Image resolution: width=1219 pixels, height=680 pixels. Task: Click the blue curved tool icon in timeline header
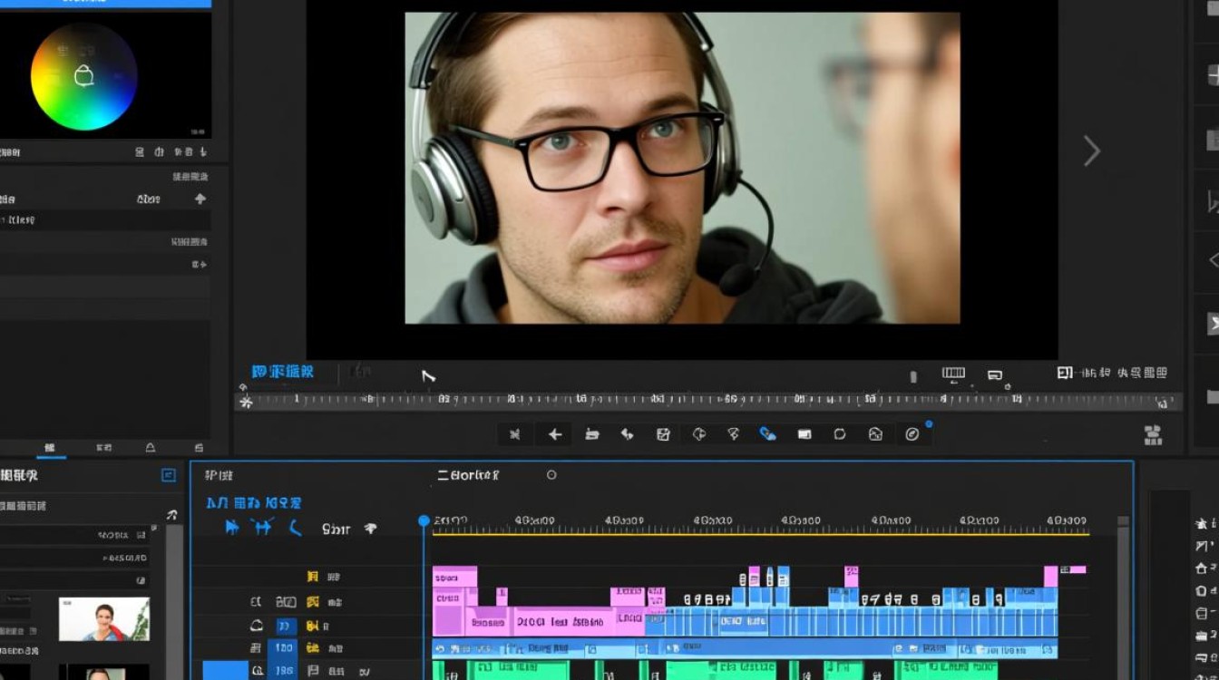coord(294,527)
